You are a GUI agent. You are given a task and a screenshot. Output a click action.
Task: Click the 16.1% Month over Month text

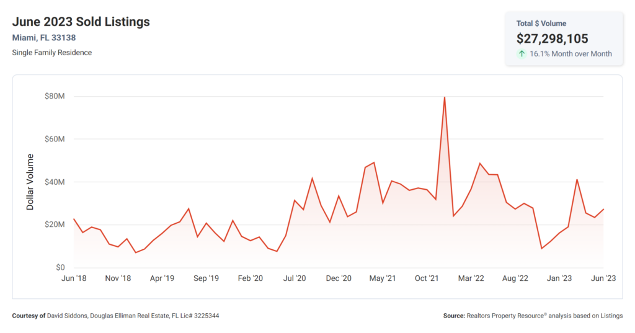(x=571, y=54)
